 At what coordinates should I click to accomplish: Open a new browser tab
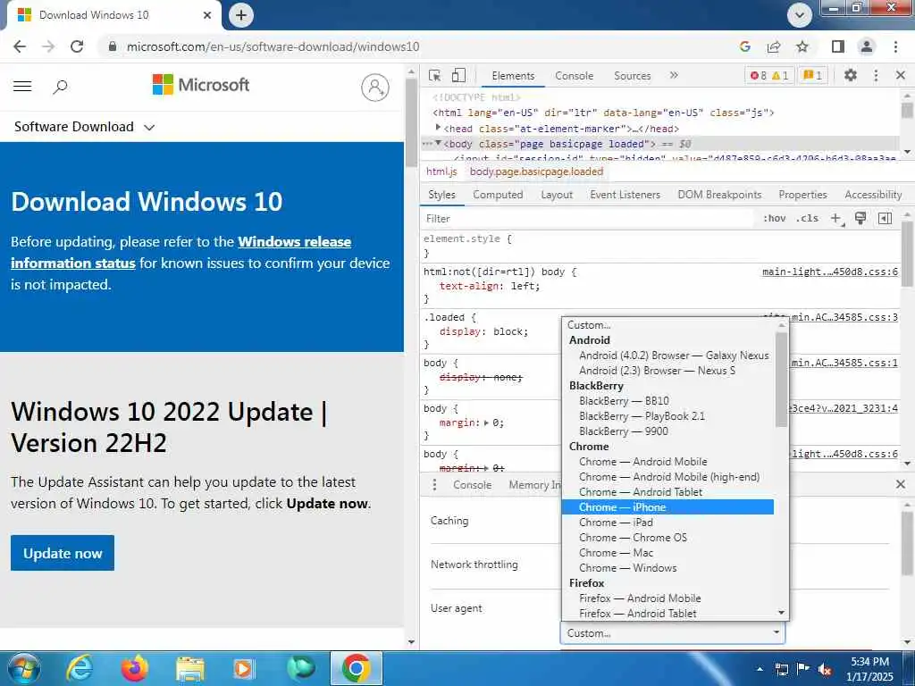(241, 15)
